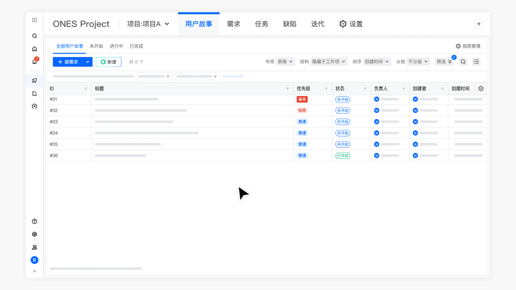The height and width of the screenshot is (290, 516).
Task: Open list options icon in toolbar
Action: tap(476, 62)
